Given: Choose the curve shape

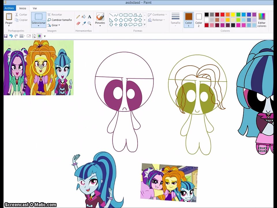Looking at the screenshot, I should point(116,15).
